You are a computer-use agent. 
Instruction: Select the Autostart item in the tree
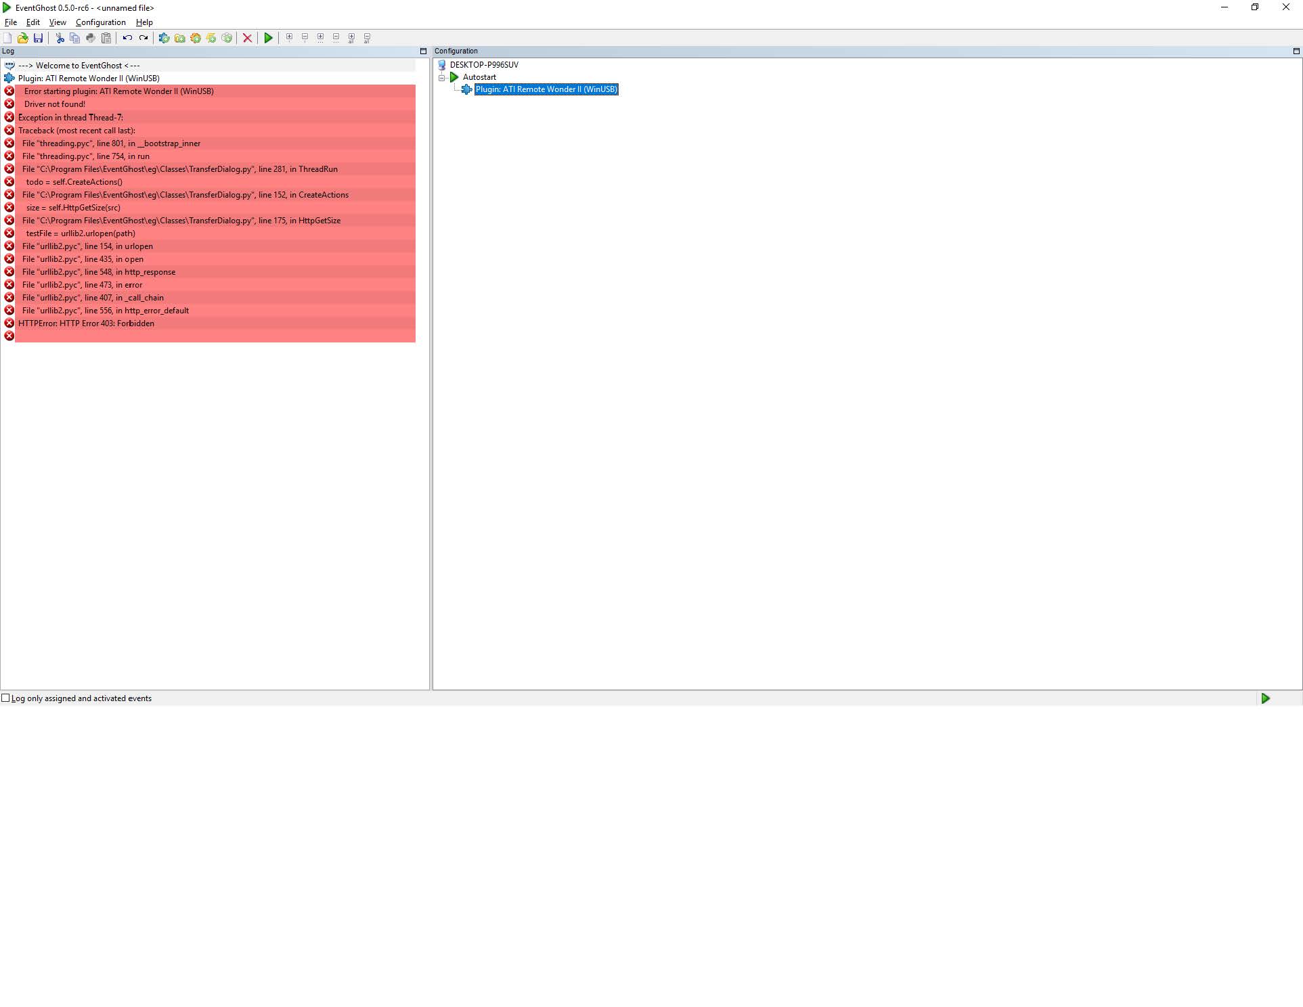(x=479, y=77)
